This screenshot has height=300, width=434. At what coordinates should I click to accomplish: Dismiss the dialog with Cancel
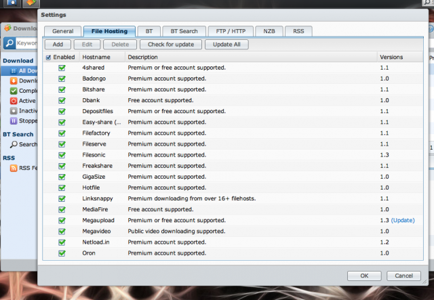pos(403,276)
